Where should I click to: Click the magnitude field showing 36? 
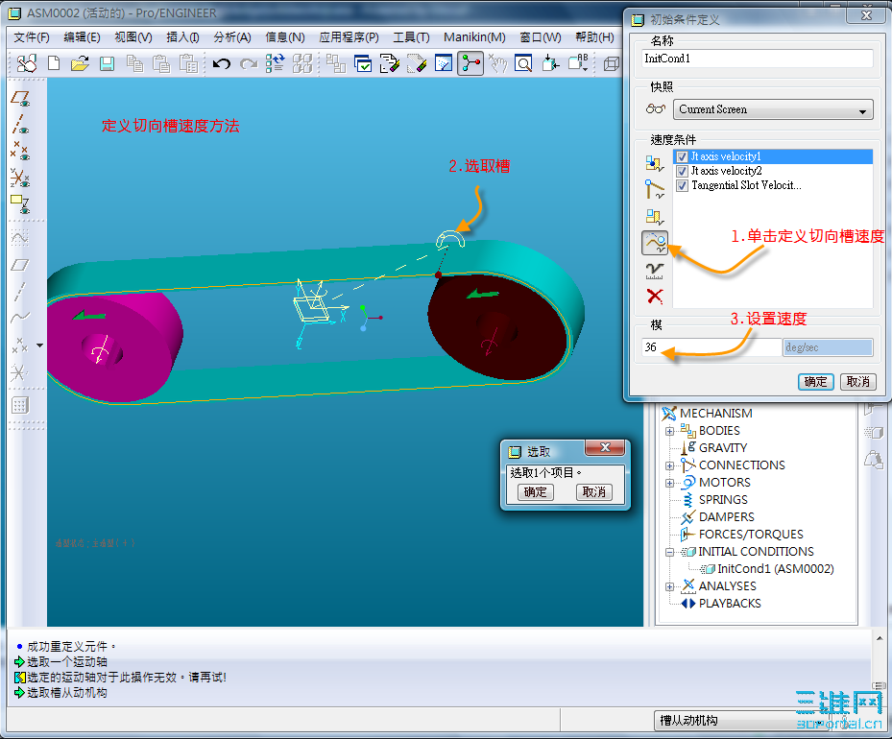point(711,347)
